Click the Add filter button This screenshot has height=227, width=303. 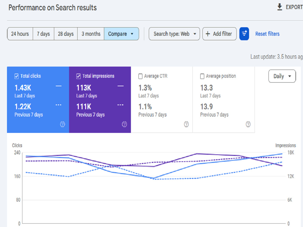click(219, 34)
